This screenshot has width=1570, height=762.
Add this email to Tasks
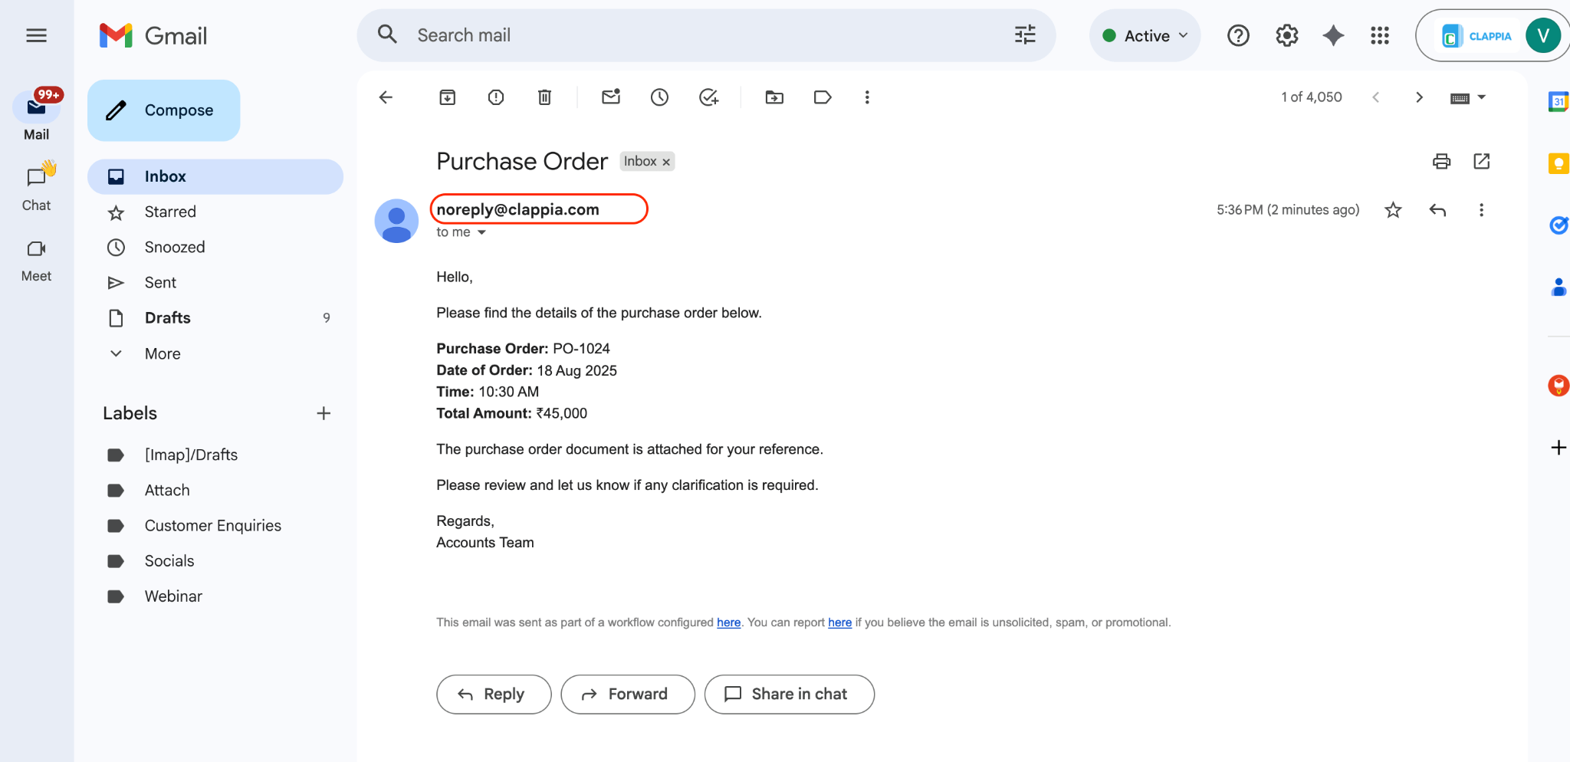click(x=708, y=97)
